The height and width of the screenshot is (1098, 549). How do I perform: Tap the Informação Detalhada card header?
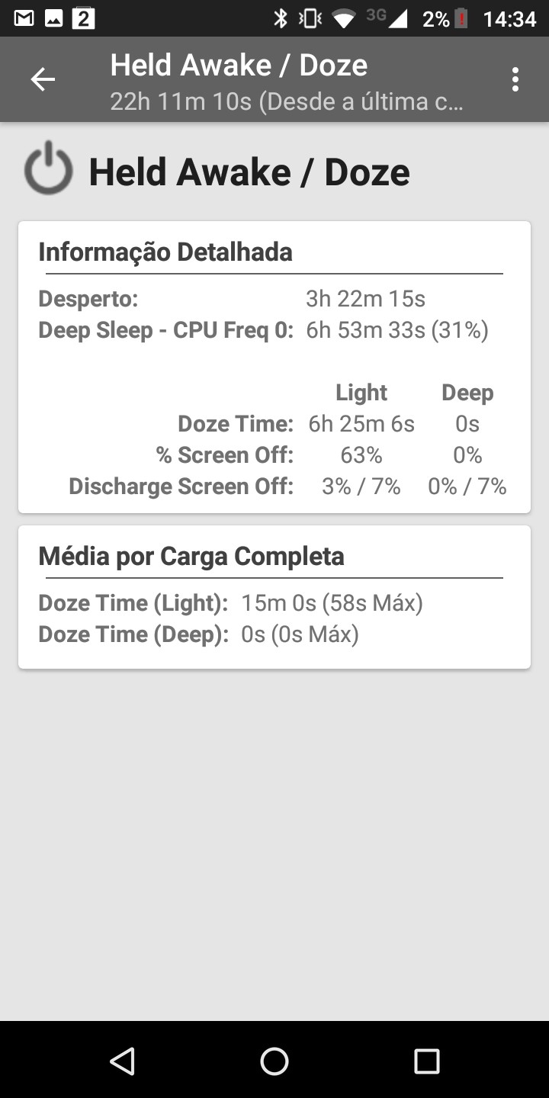[165, 252]
